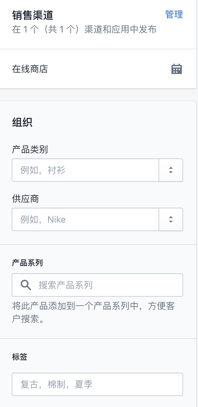The height and width of the screenshot is (407, 198).
Task: Click the 标签 tags input field
Action: point(97,384)
